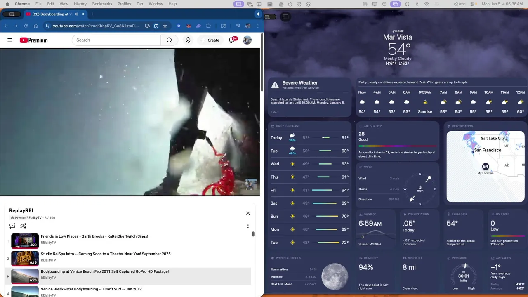This screenshot has width=528, height=297.
Task: Open the ReplayREI playlist options menu
Action: (248, 226)
